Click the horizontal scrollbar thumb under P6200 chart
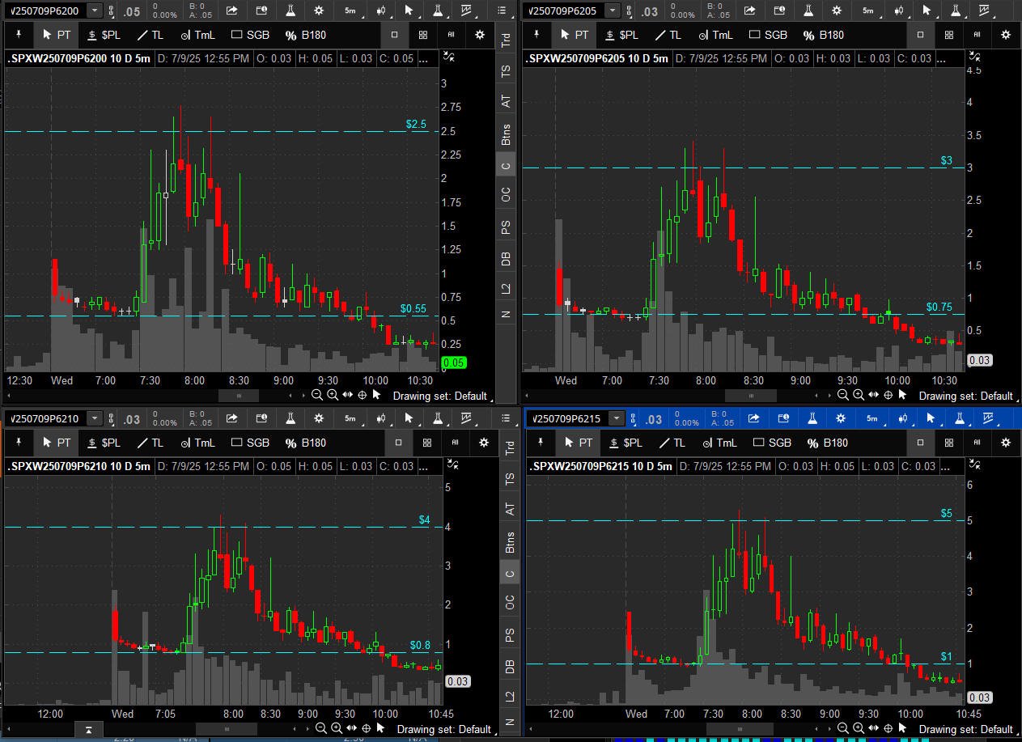The width and height of the screenshot is (1022, 742). [239, 396]
